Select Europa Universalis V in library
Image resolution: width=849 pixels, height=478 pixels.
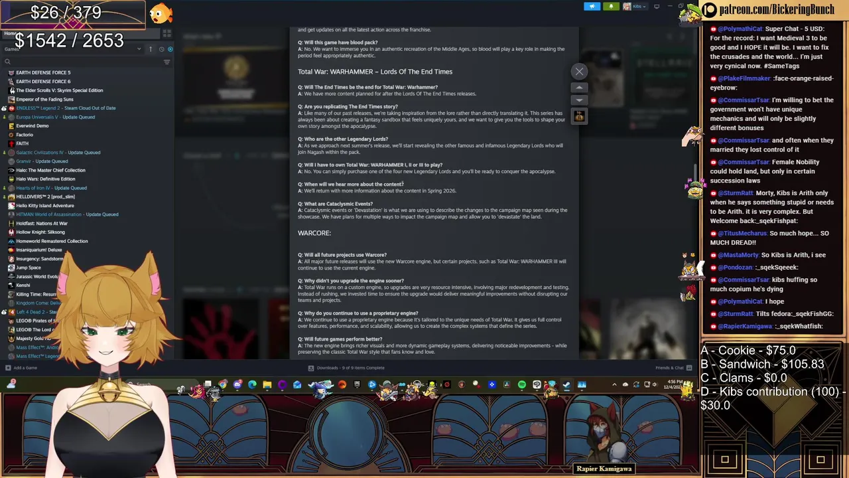click(55, 117)
